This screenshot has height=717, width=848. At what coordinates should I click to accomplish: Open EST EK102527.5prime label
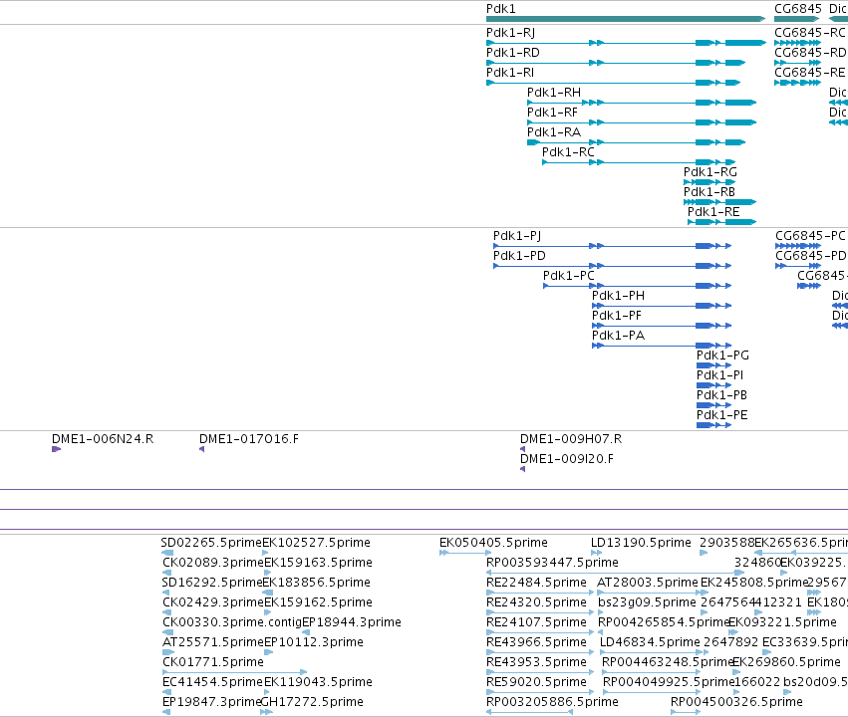(316, 543)
